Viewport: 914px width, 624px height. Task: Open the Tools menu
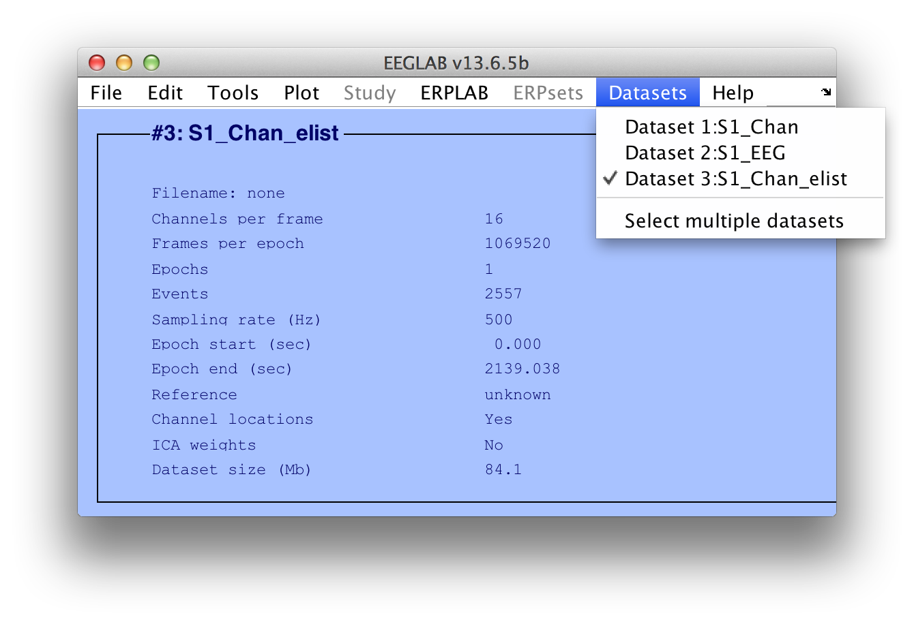tap(233, 93)
